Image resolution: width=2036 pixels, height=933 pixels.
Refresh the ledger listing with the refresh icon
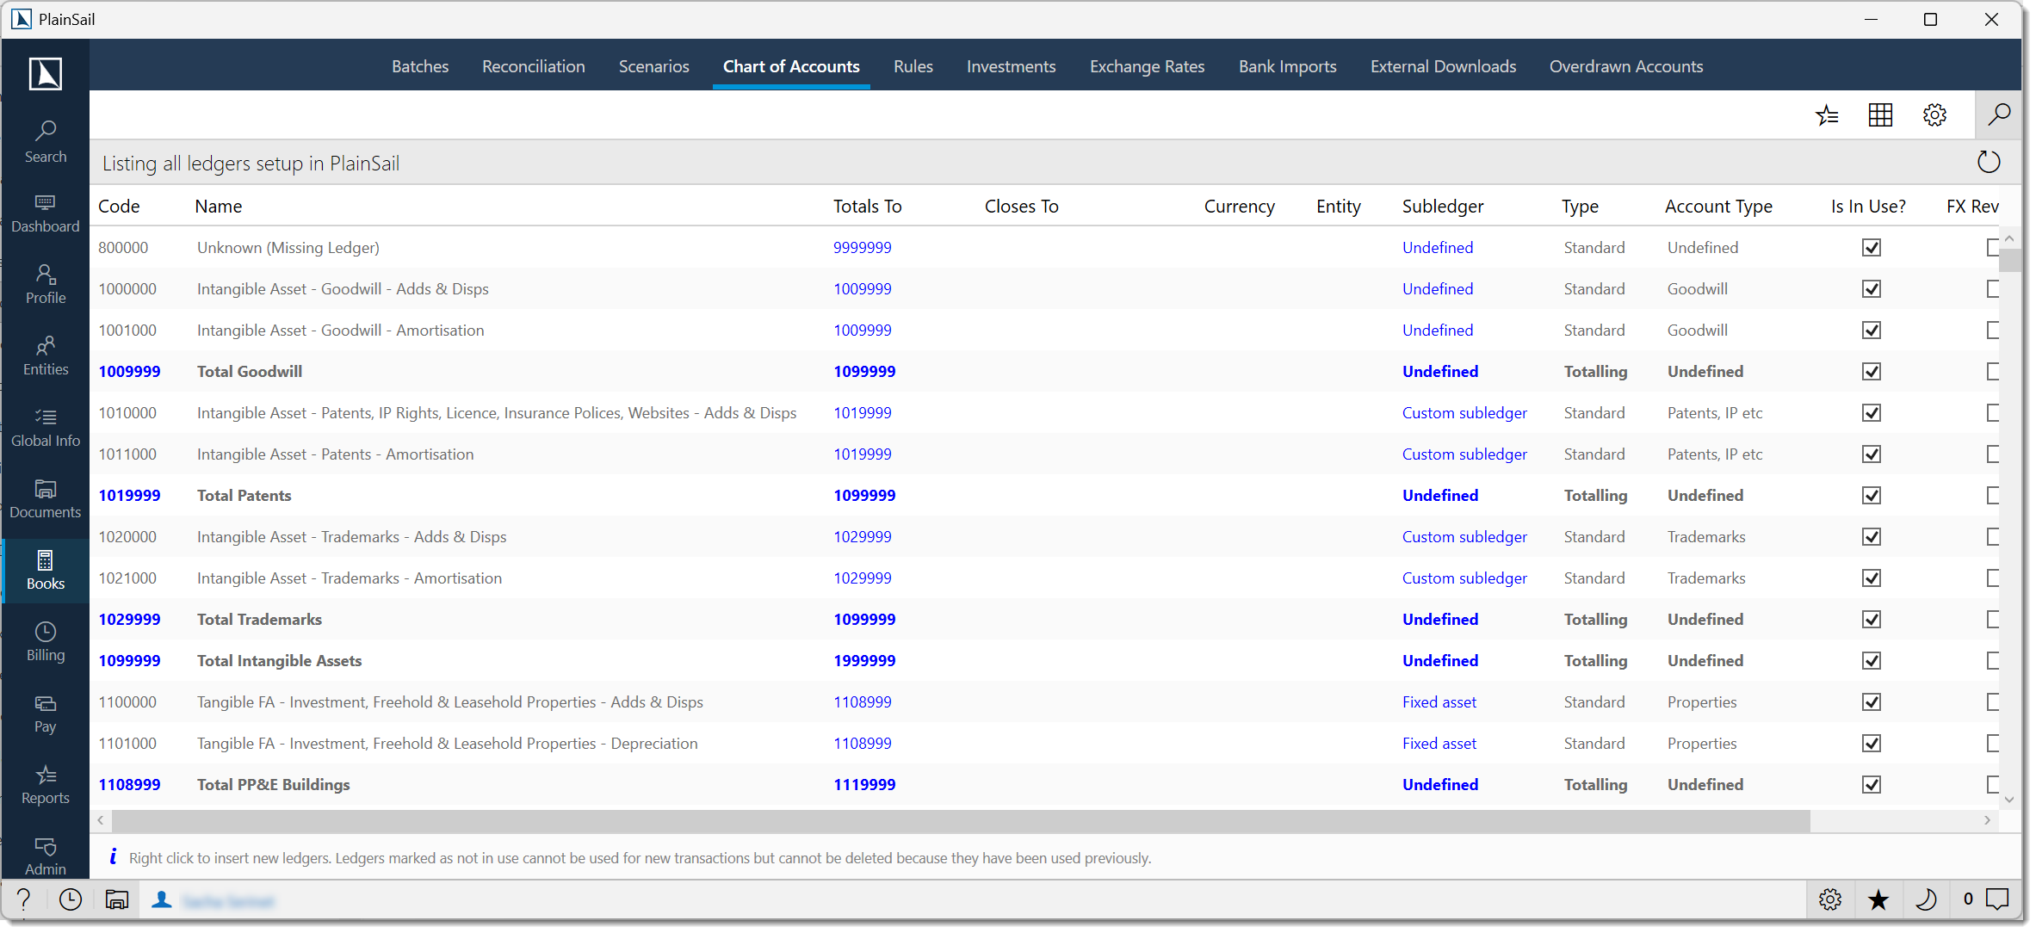(1989, 162)
